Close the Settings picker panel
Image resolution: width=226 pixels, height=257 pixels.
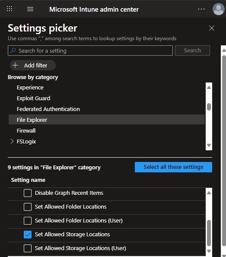tap(212, 28)
